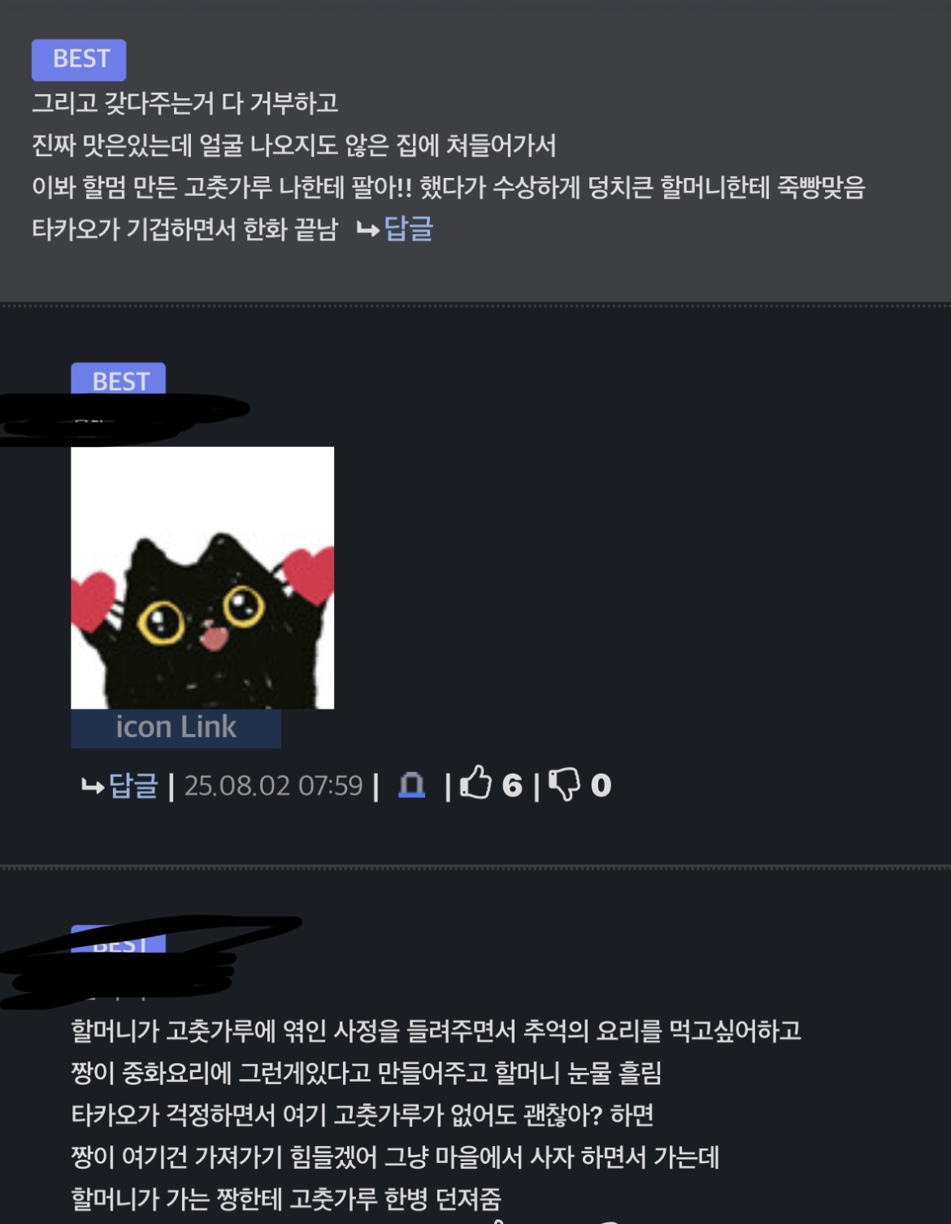Image resolution: width=951 pixels, height=1224 pixels.
Task: Click partially hidden BEST badge on last comment
Action: coord(119,940)
